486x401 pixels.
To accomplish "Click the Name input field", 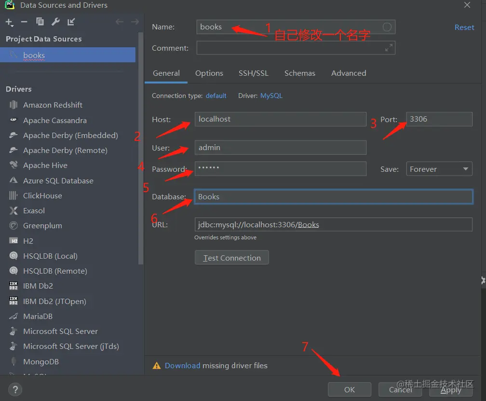I will 296,27.
